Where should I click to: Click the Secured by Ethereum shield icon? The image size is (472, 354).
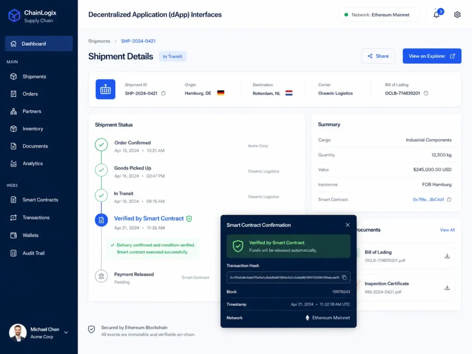tap(92, 329)
